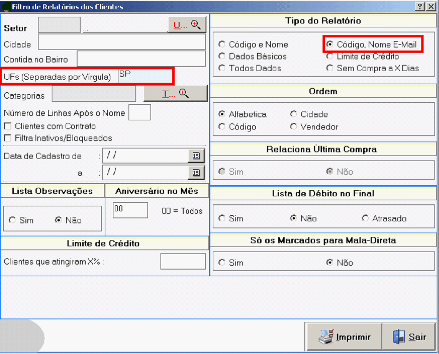439x354 pixels.
Task: Click the help question mark in title bar
Action: 420,7
